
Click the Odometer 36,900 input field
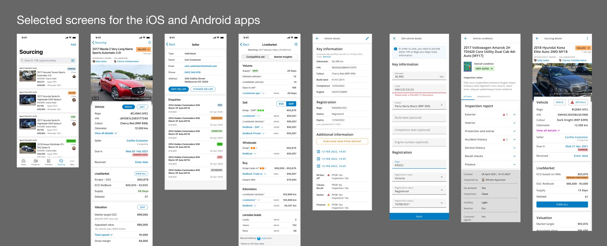pyautogui.click(x=419, y=76)
